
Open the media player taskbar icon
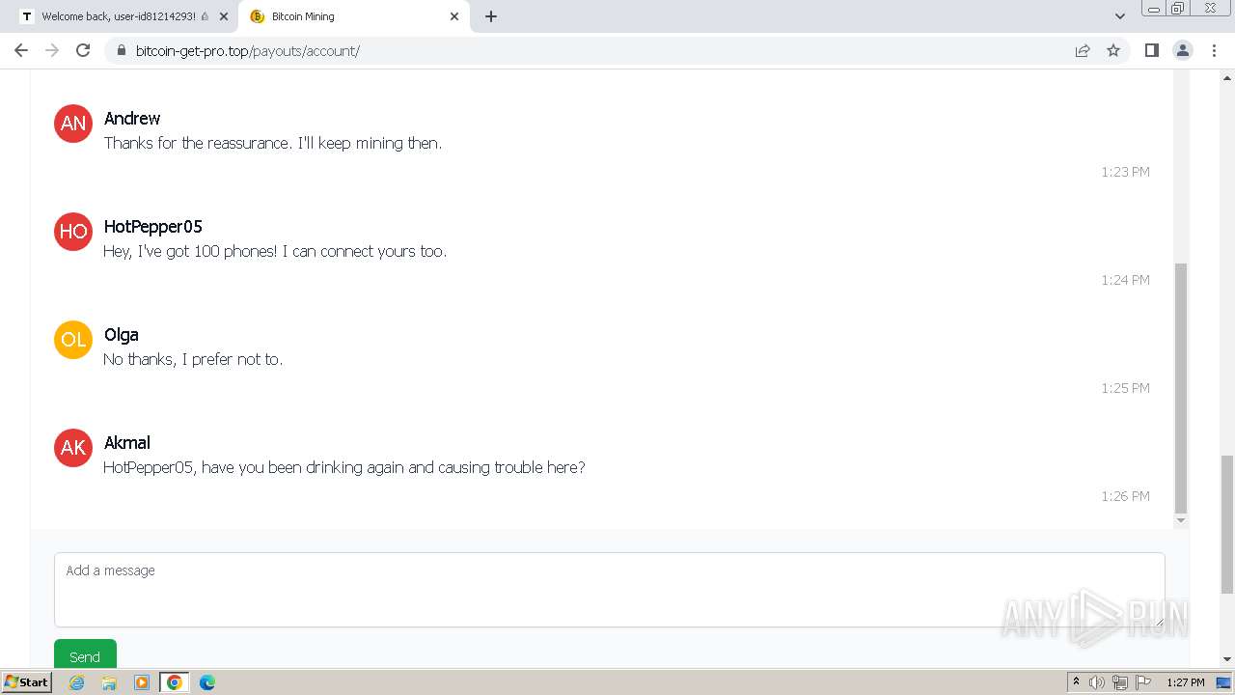tap(142, 682)
